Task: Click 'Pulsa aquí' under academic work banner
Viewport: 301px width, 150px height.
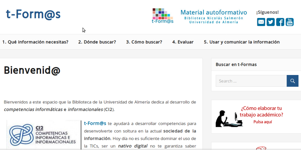Action: (263, 122)
